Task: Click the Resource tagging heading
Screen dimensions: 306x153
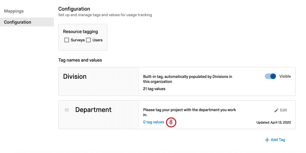Action: tap(80, 32)
